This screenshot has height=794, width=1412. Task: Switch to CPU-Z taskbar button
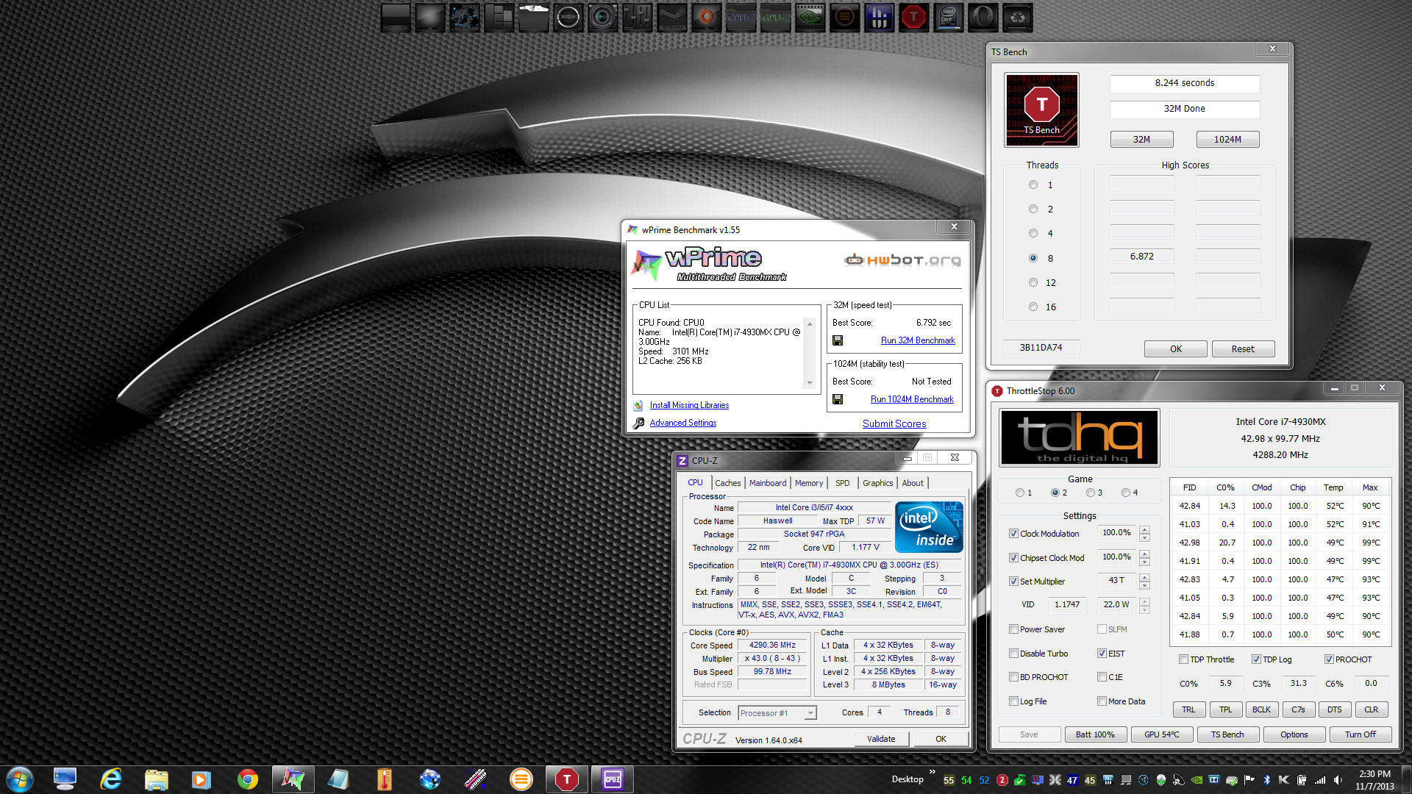[612, 779]
